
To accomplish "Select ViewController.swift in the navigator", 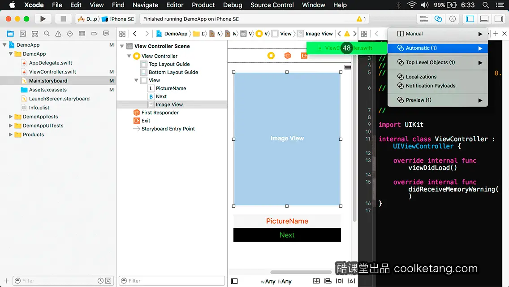I will [52, 71].
